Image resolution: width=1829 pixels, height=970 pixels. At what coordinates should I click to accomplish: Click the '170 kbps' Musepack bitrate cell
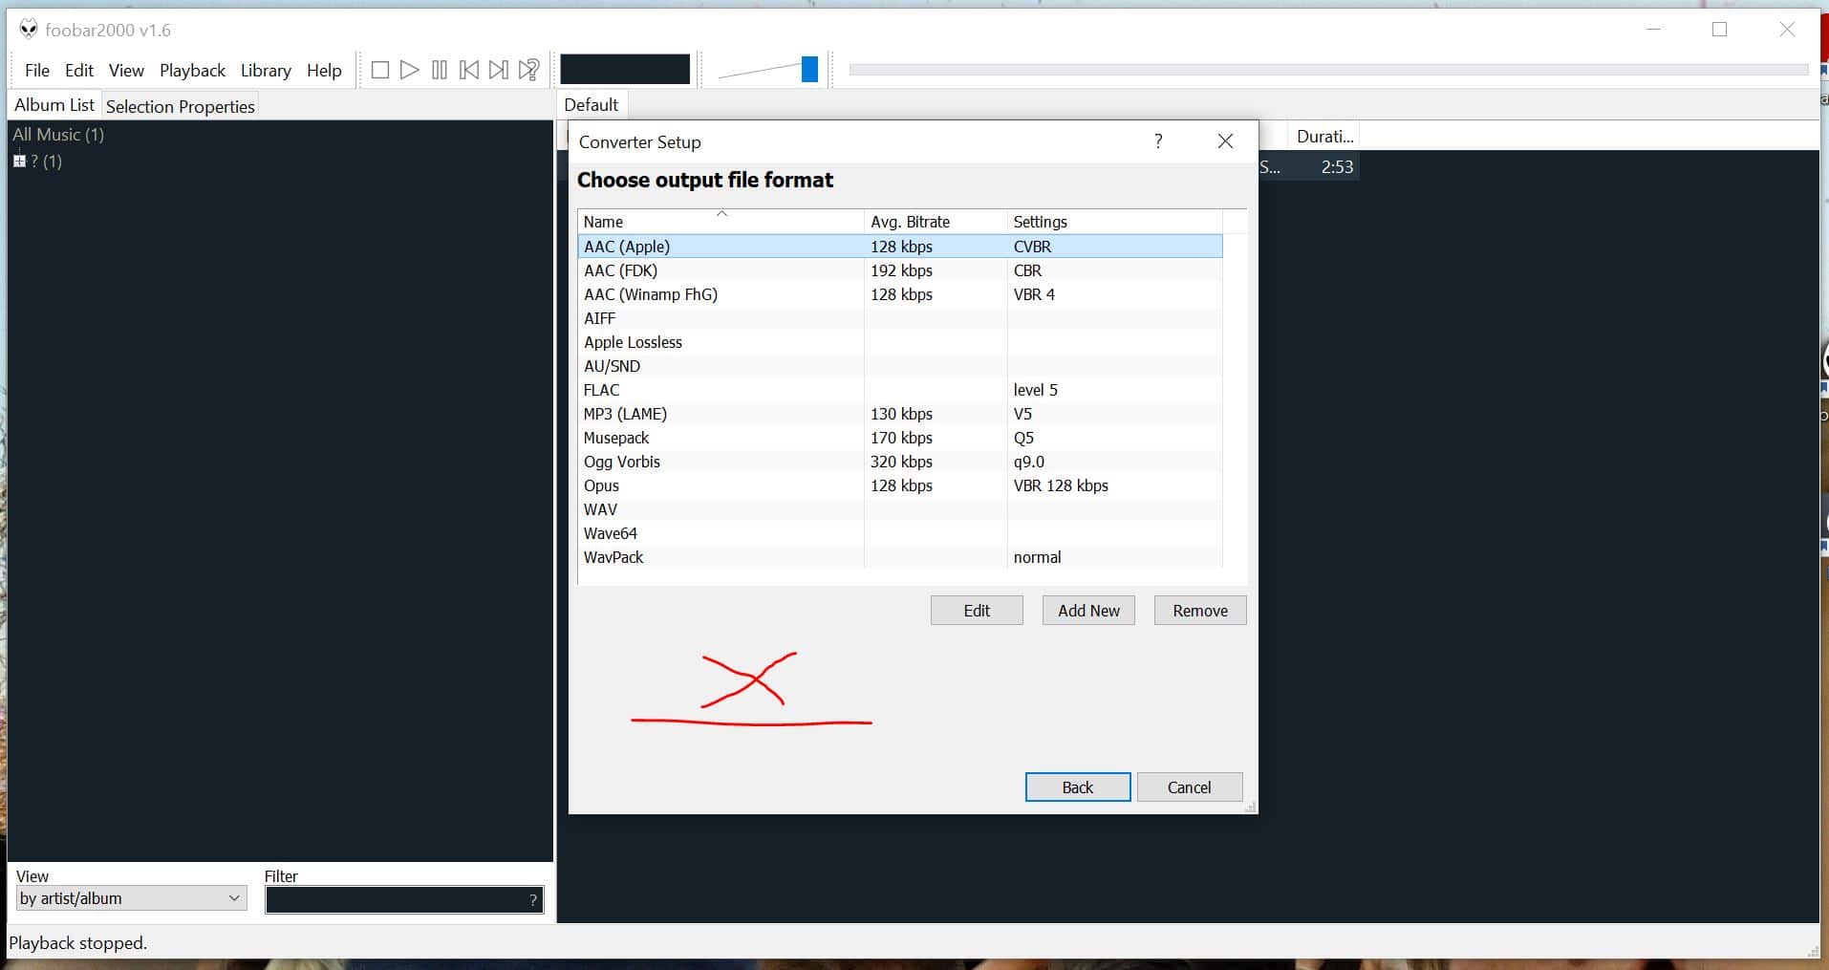[901, 438]
